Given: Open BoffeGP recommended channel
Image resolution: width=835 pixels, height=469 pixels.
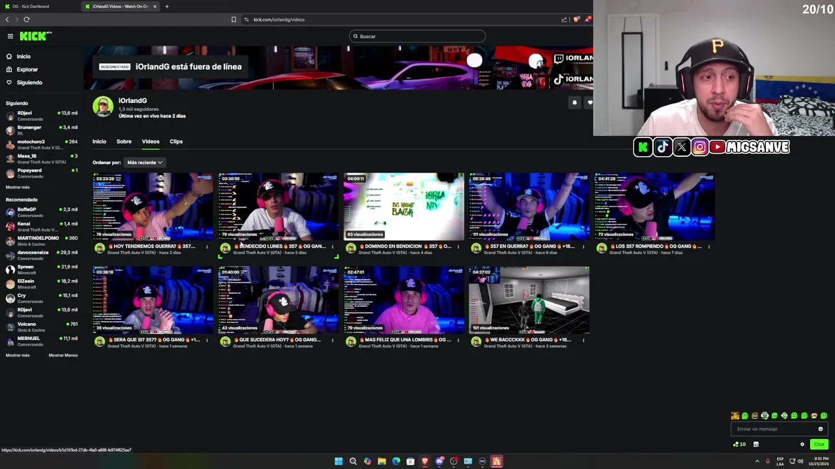Looking at the screenshot, I should tap(42, 212).
